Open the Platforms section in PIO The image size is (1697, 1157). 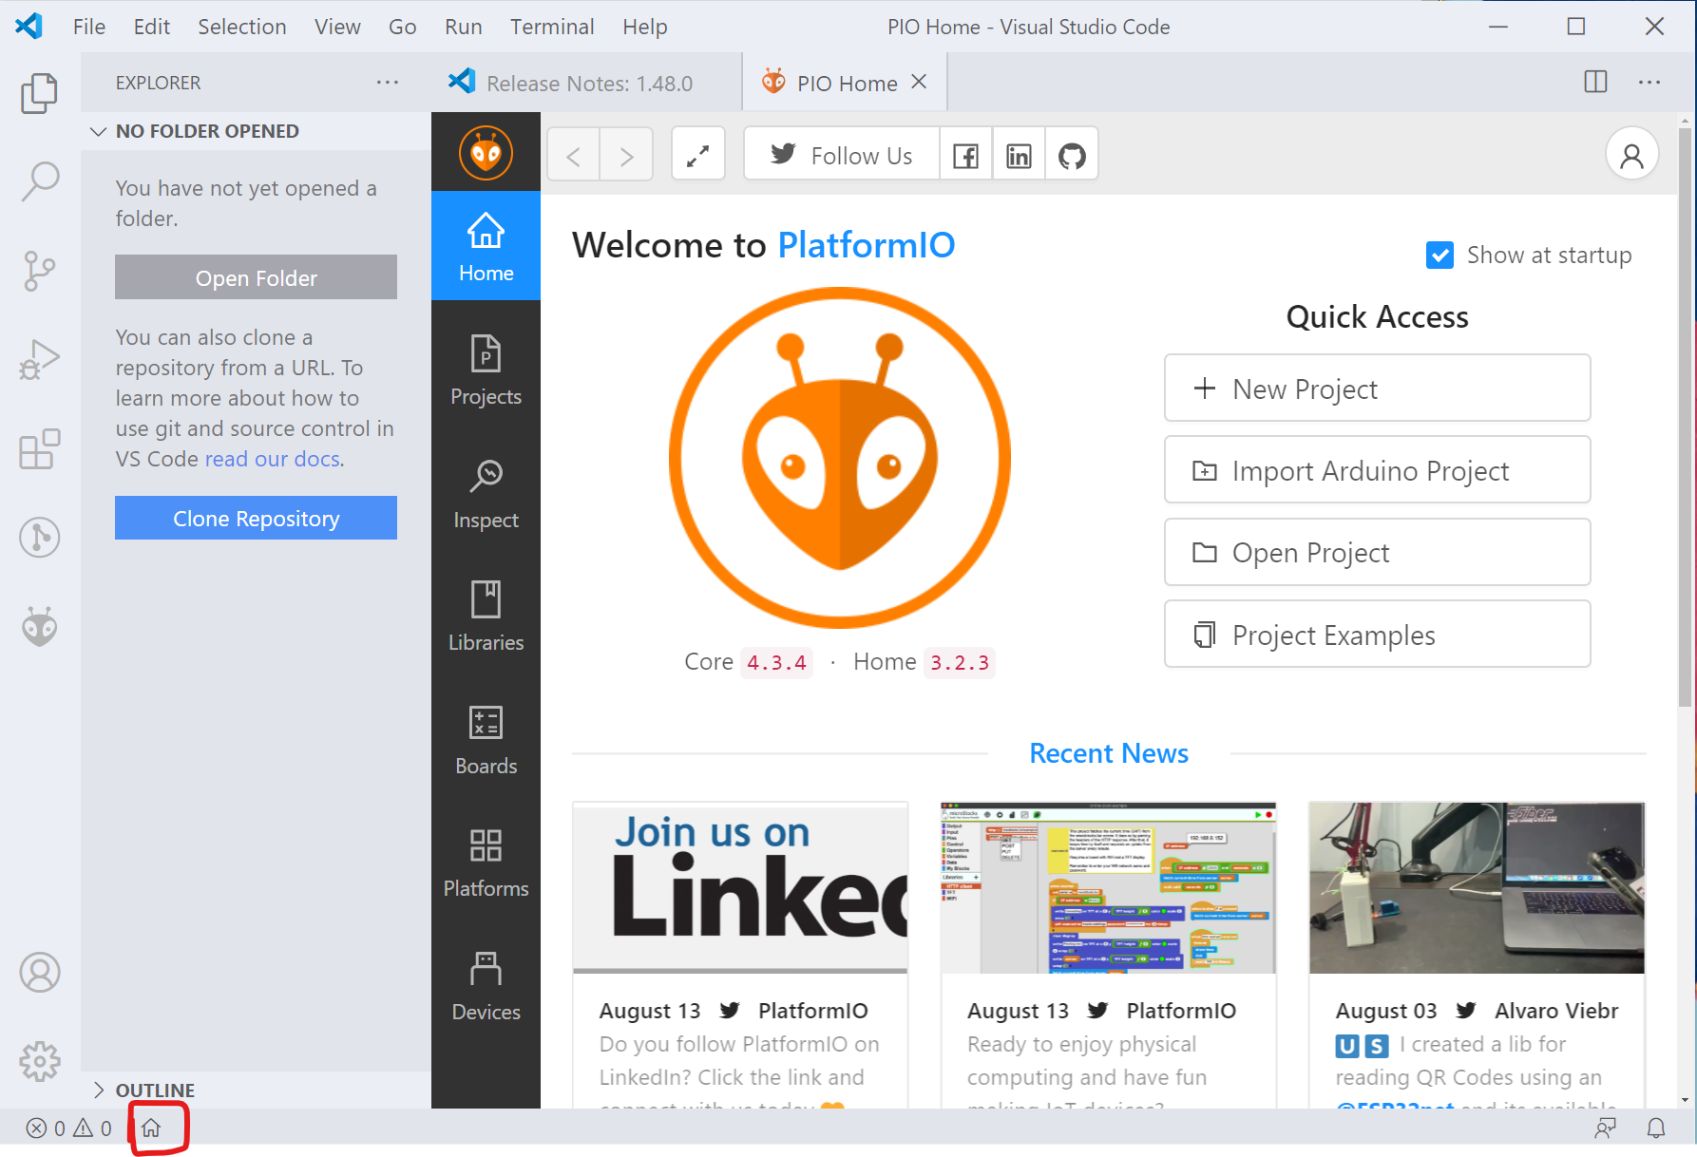486,862
